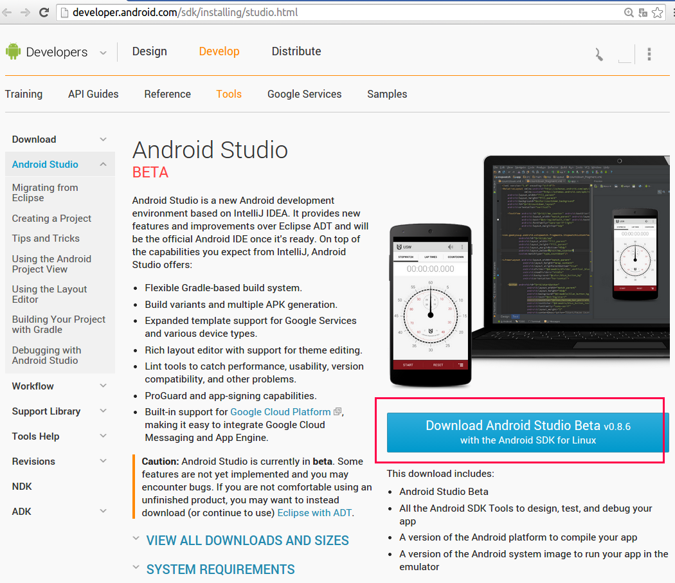
Task: Click Download Android Studio Beta button
Action: tap(528, 433)
